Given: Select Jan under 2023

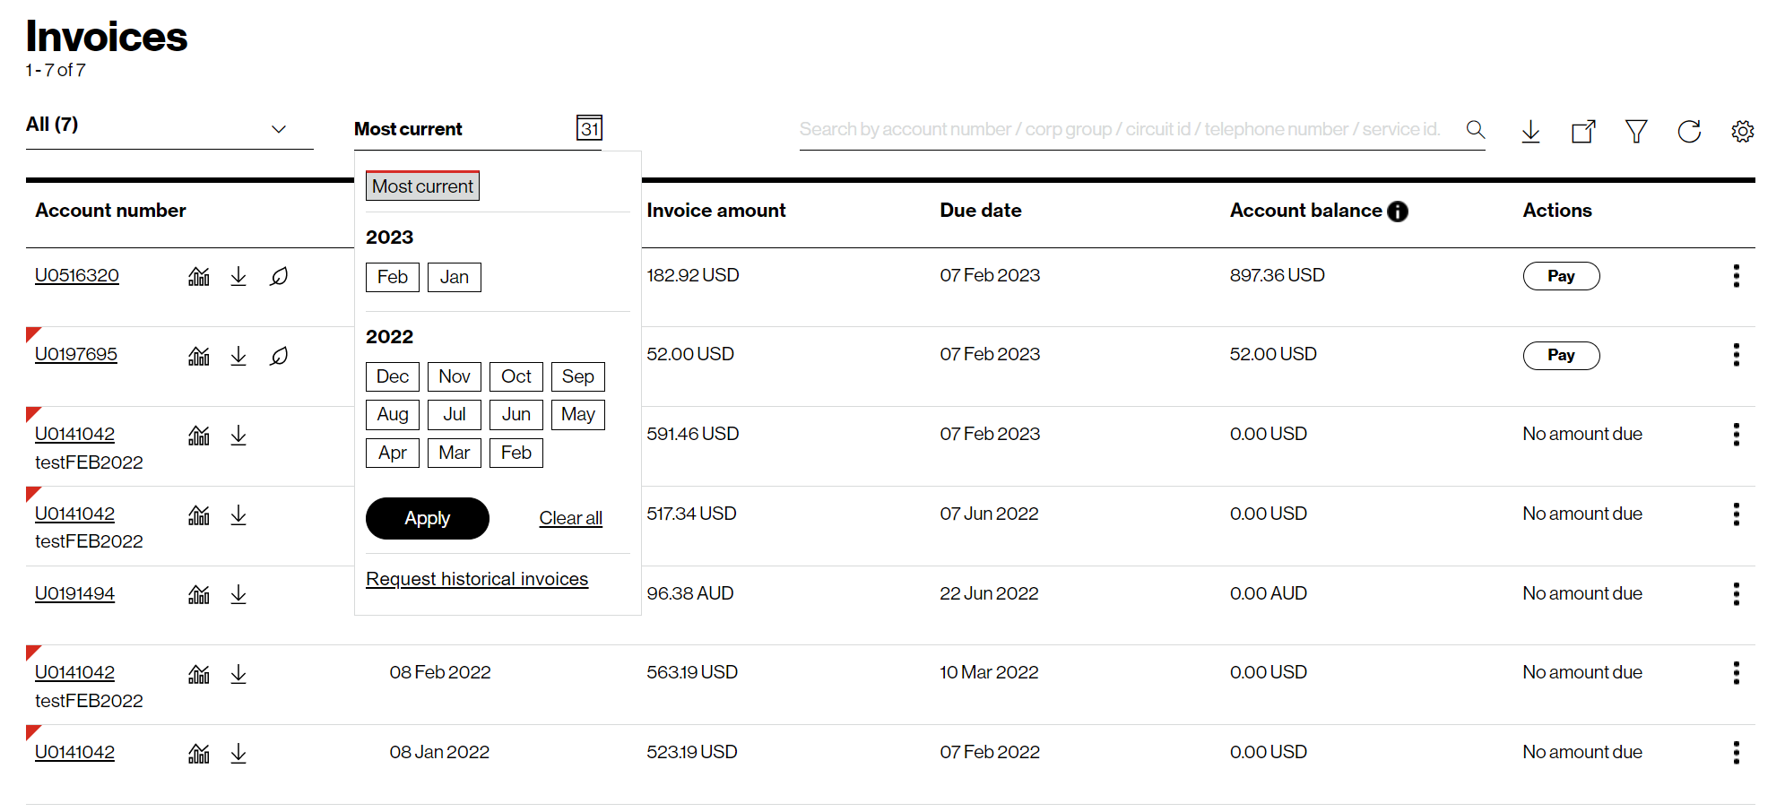Looking at the screenshot, I should point(454,277).
